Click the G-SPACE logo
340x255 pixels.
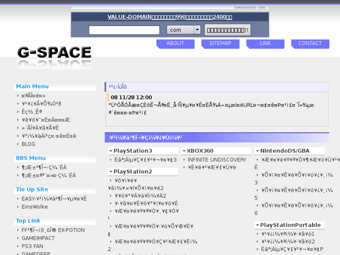(54, 57)
